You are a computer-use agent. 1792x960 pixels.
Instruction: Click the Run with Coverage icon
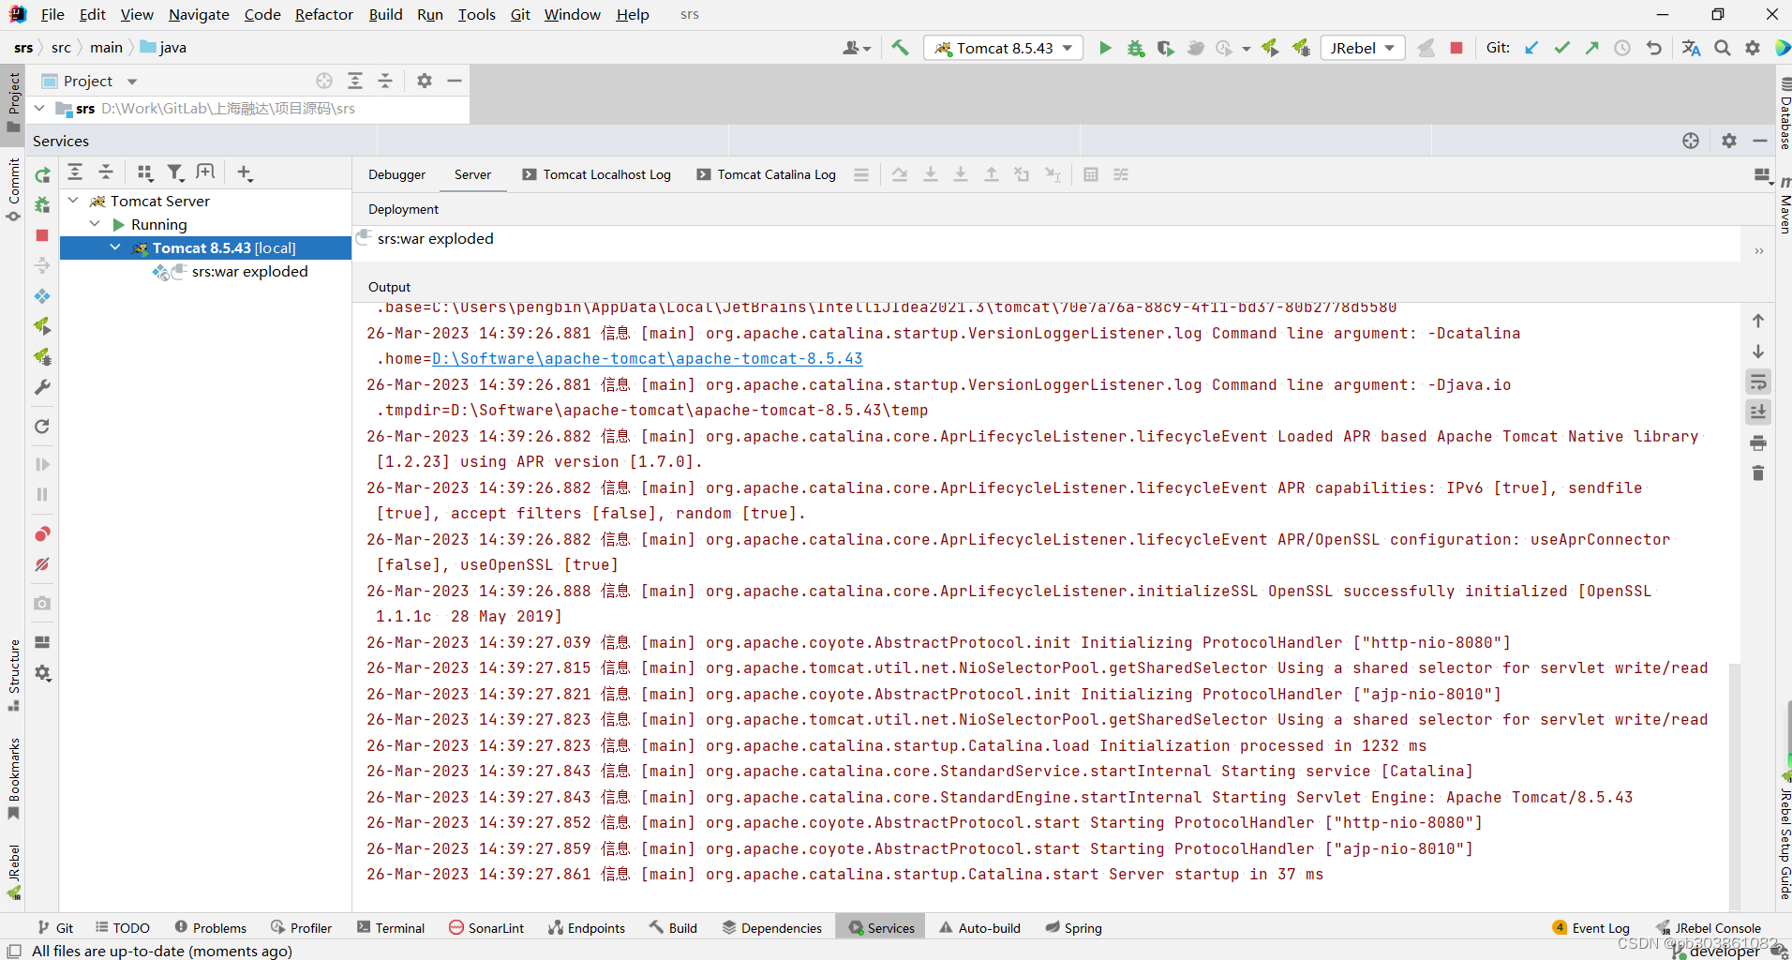point(1165,48)
